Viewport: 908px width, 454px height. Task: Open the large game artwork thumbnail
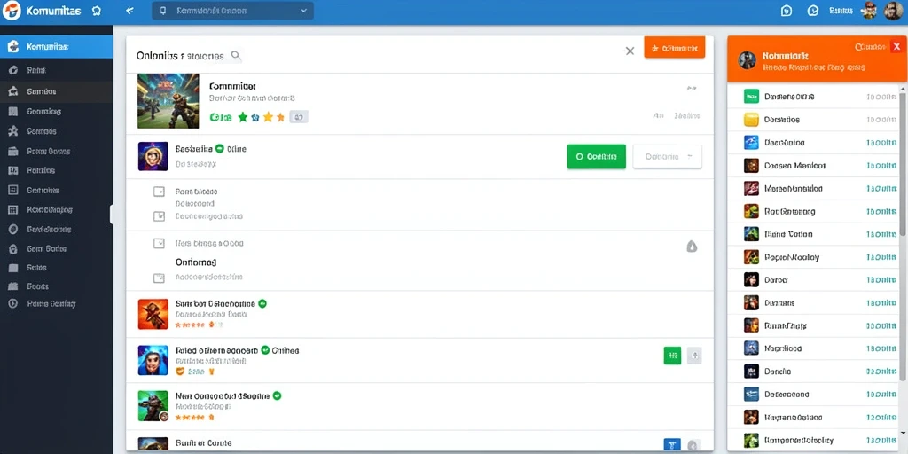tap(168, 101)
